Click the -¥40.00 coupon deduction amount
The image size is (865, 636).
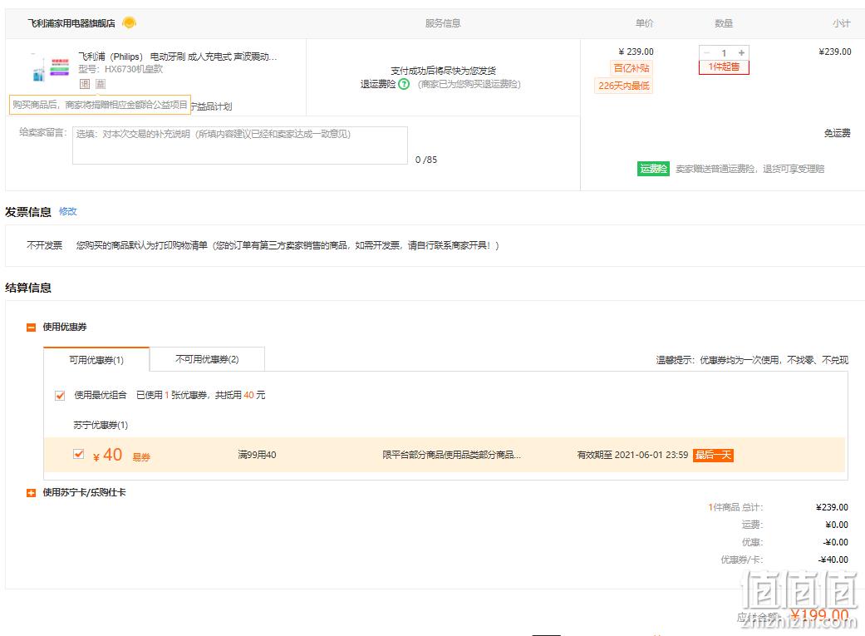click(x=833, y=560)
